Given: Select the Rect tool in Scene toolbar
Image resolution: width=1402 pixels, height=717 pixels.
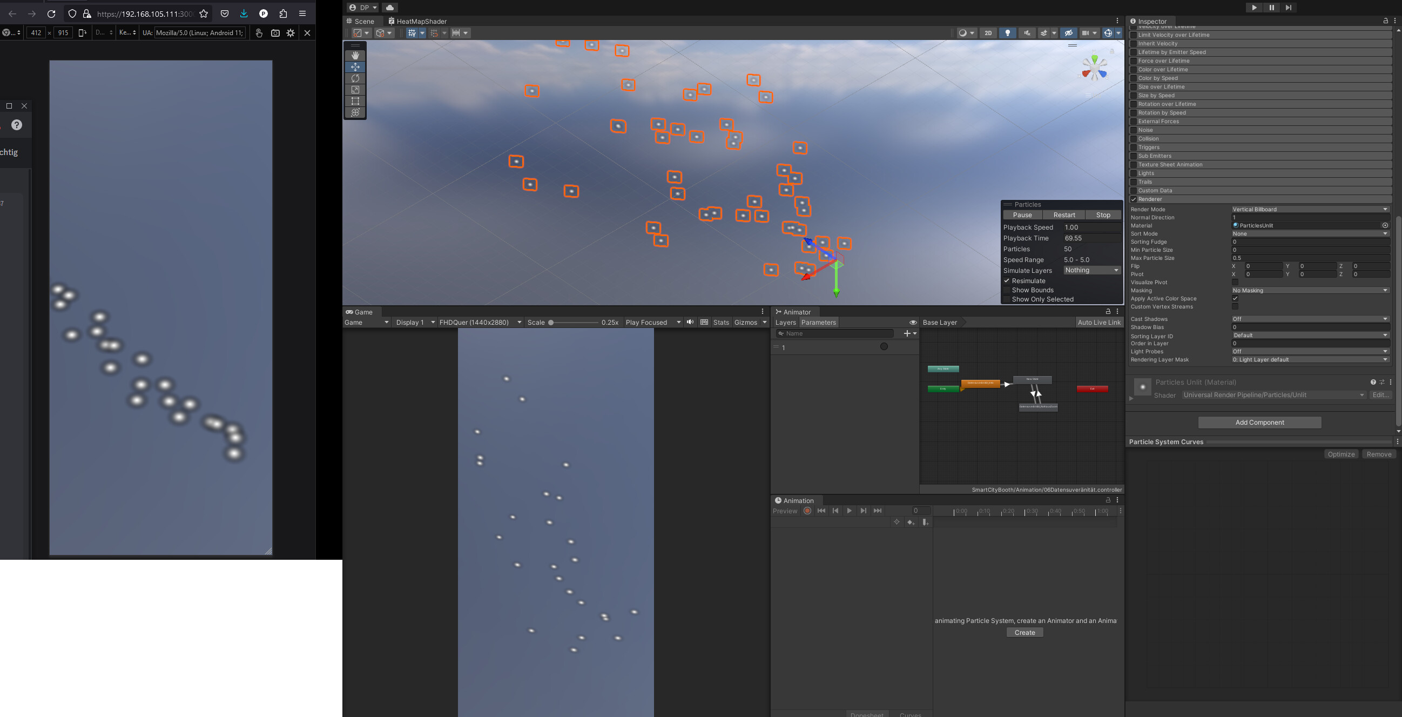Looking at the screenshot, I should click(x=355, y=101).
